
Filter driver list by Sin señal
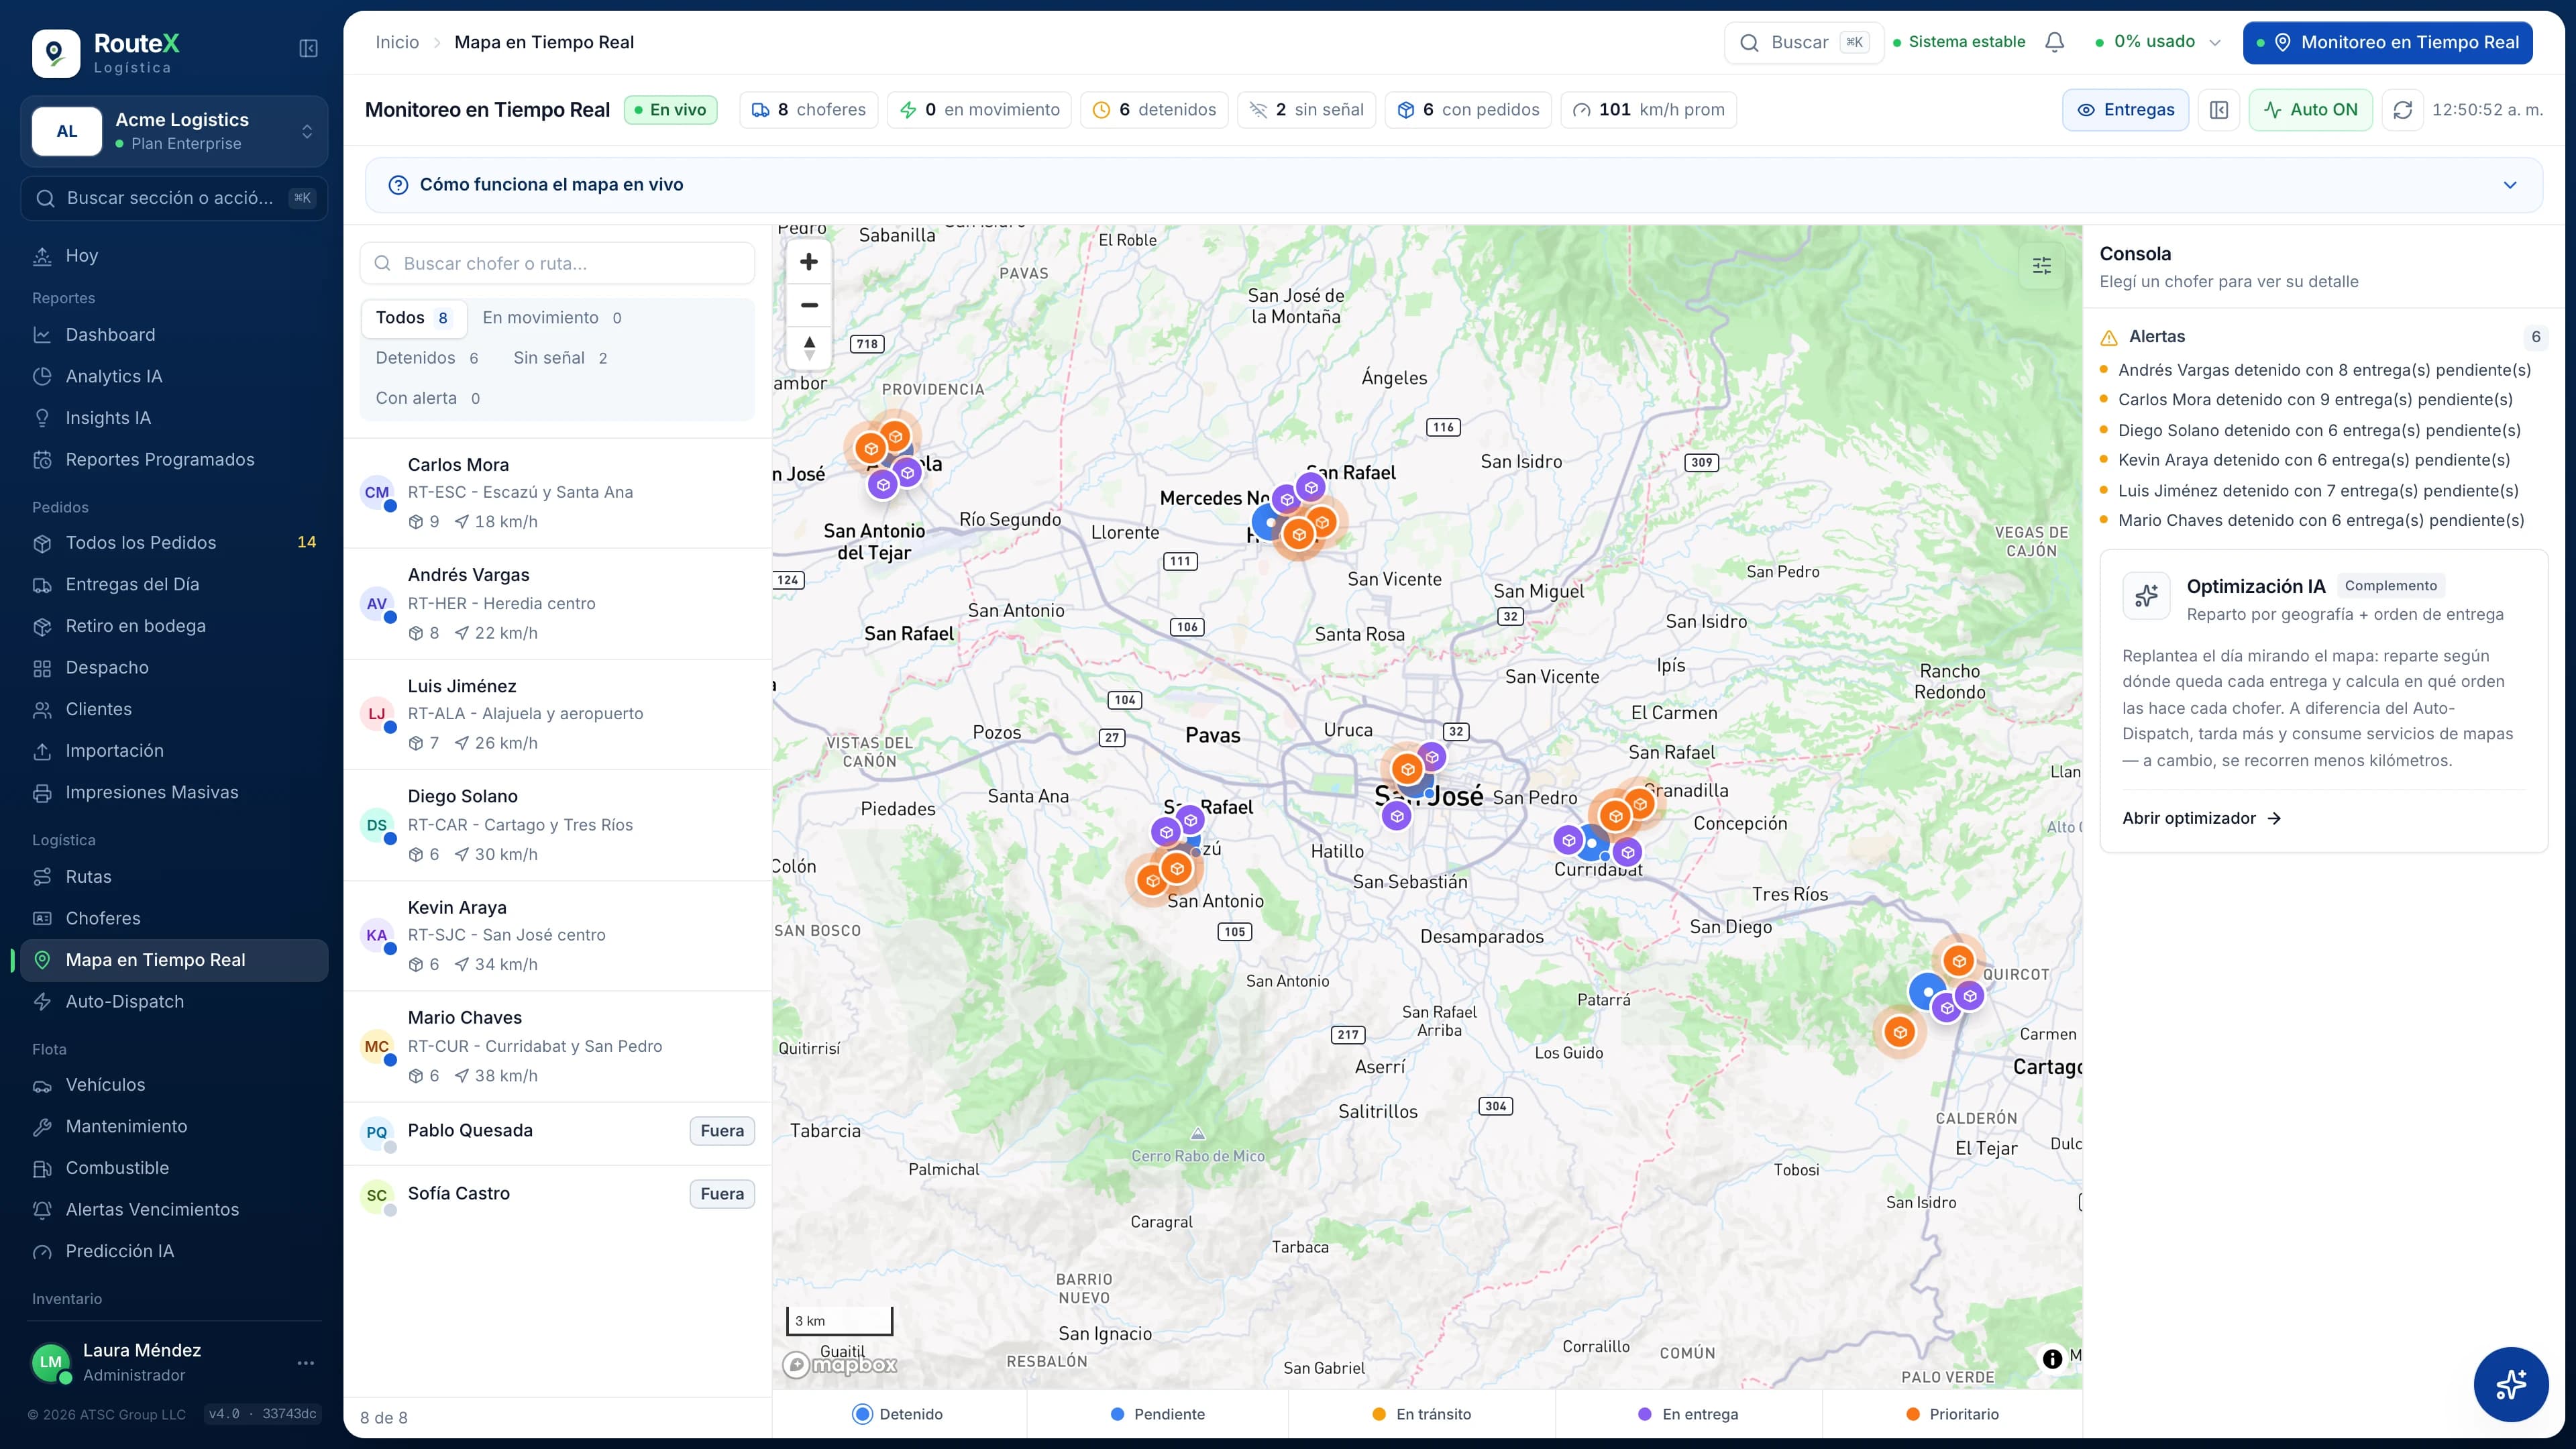[x=560, y=358]
